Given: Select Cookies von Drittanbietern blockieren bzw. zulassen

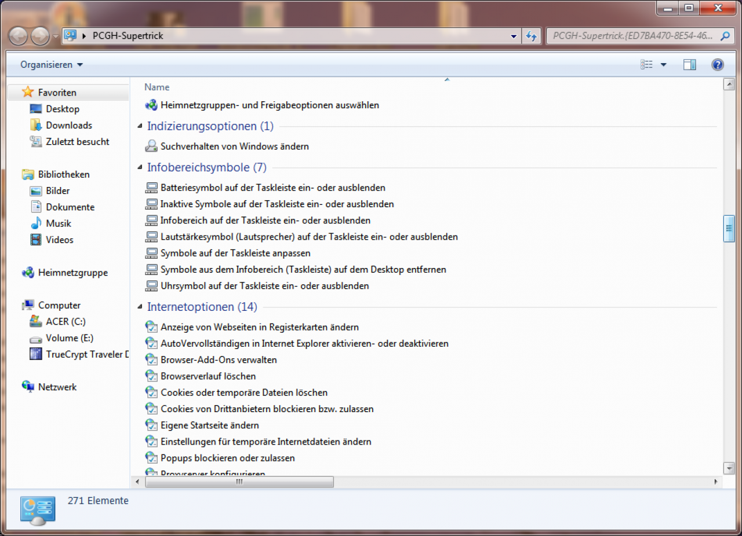Looking at the screenshot, I should pyautogui.click(x=267, y=409).
